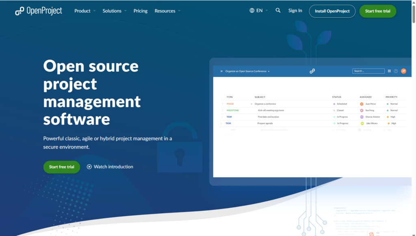416x236 pixels.
Task: Open the search magnifier icon
Action: pyautogui.click(x=278, y=10)
